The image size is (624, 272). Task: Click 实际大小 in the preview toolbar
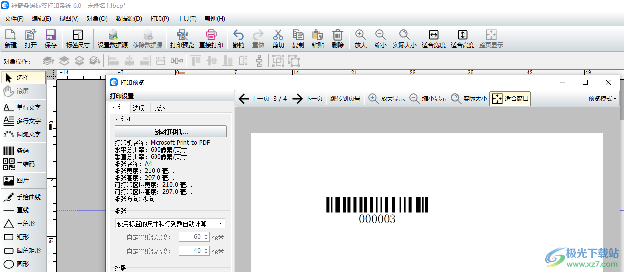pos(469,99)
